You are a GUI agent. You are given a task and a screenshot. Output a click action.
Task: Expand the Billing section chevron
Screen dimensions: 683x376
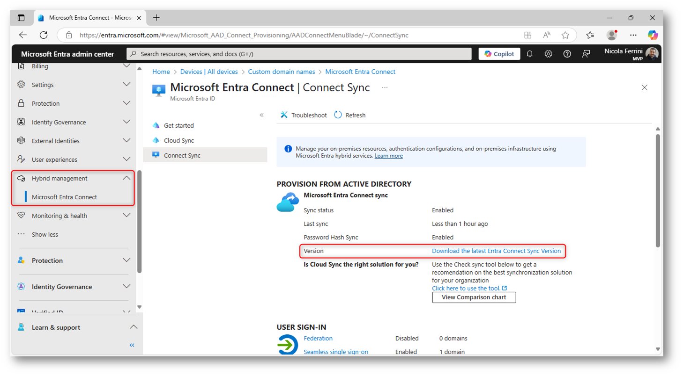pyautogui.click(x=126, y=66)
